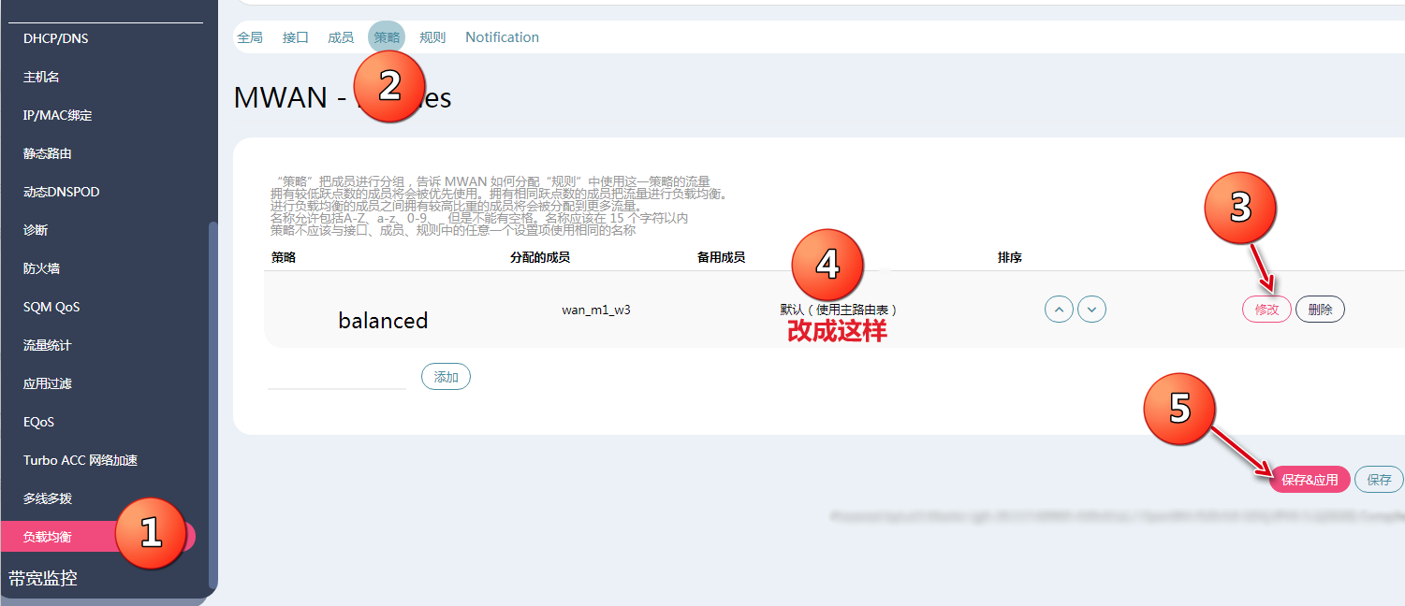Open DHCP/DNS in the sidebar

coord(55,38)
